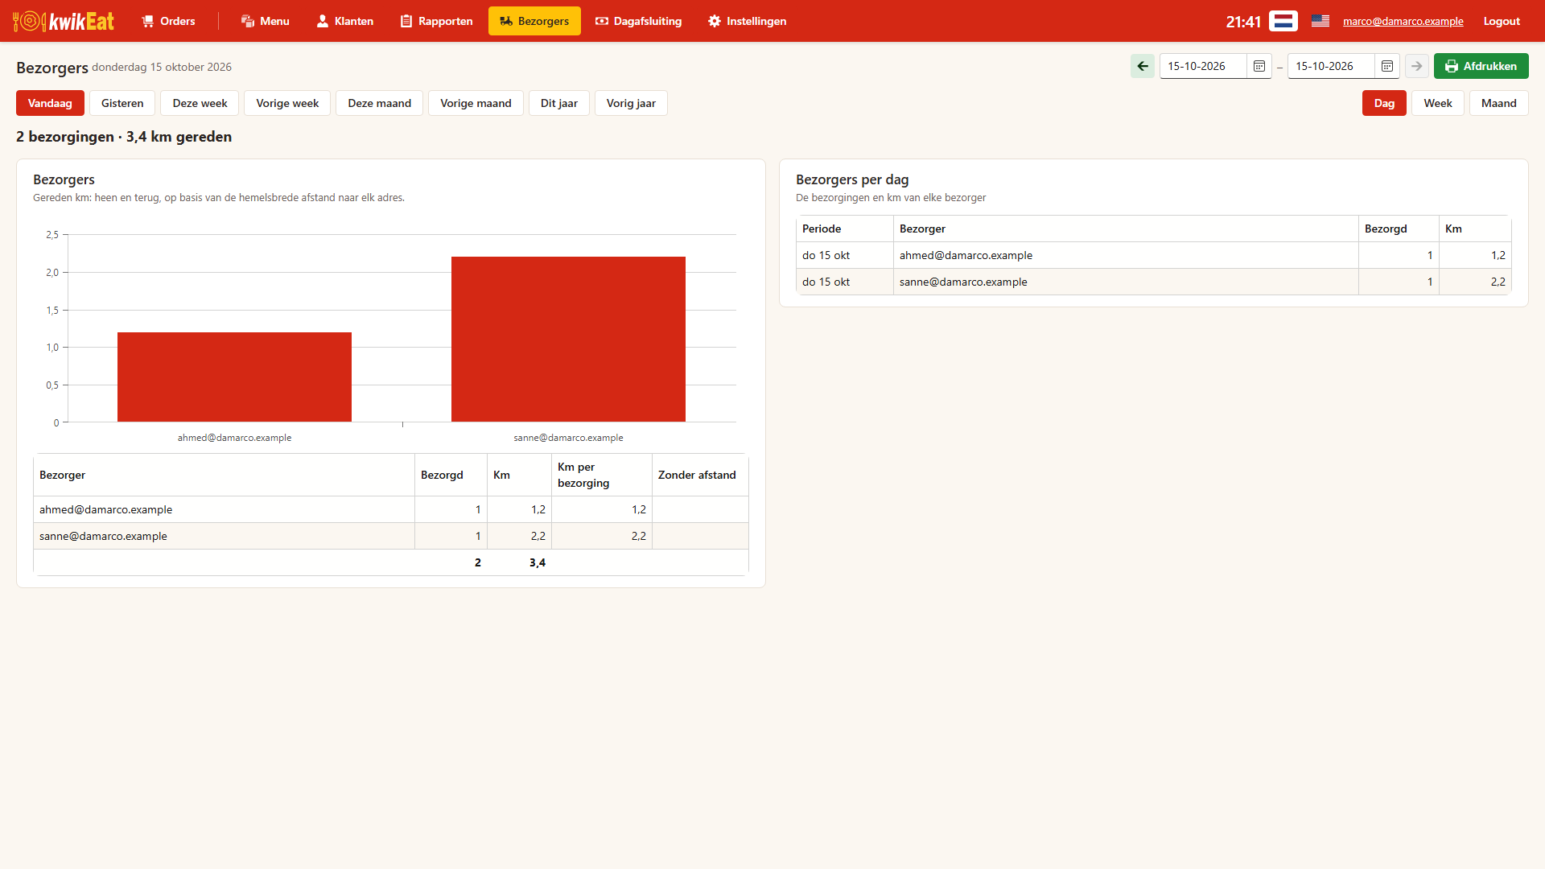Open marco@damarco.example account link
Image resolution: width=1545 pixels, height=869 pixels.
tap(1403, 21)
